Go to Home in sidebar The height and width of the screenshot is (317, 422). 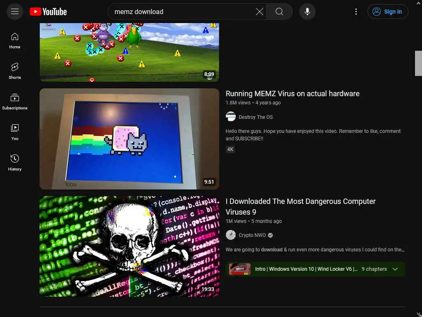(15, 41)
